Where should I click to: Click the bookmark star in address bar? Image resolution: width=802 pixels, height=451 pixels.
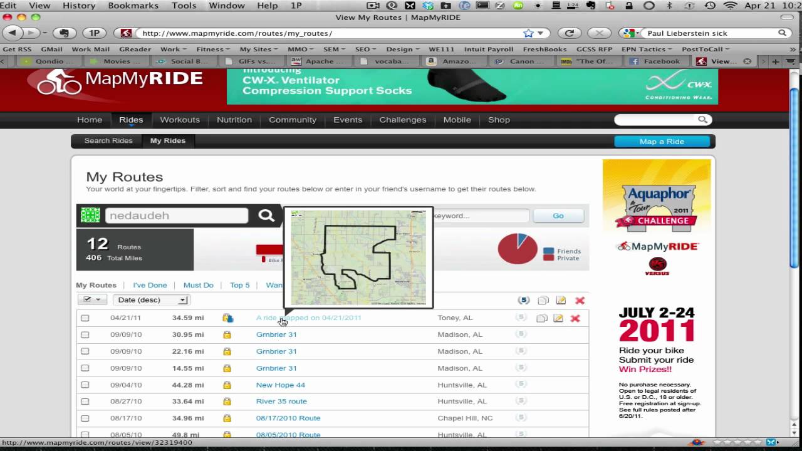pos(528,33)
